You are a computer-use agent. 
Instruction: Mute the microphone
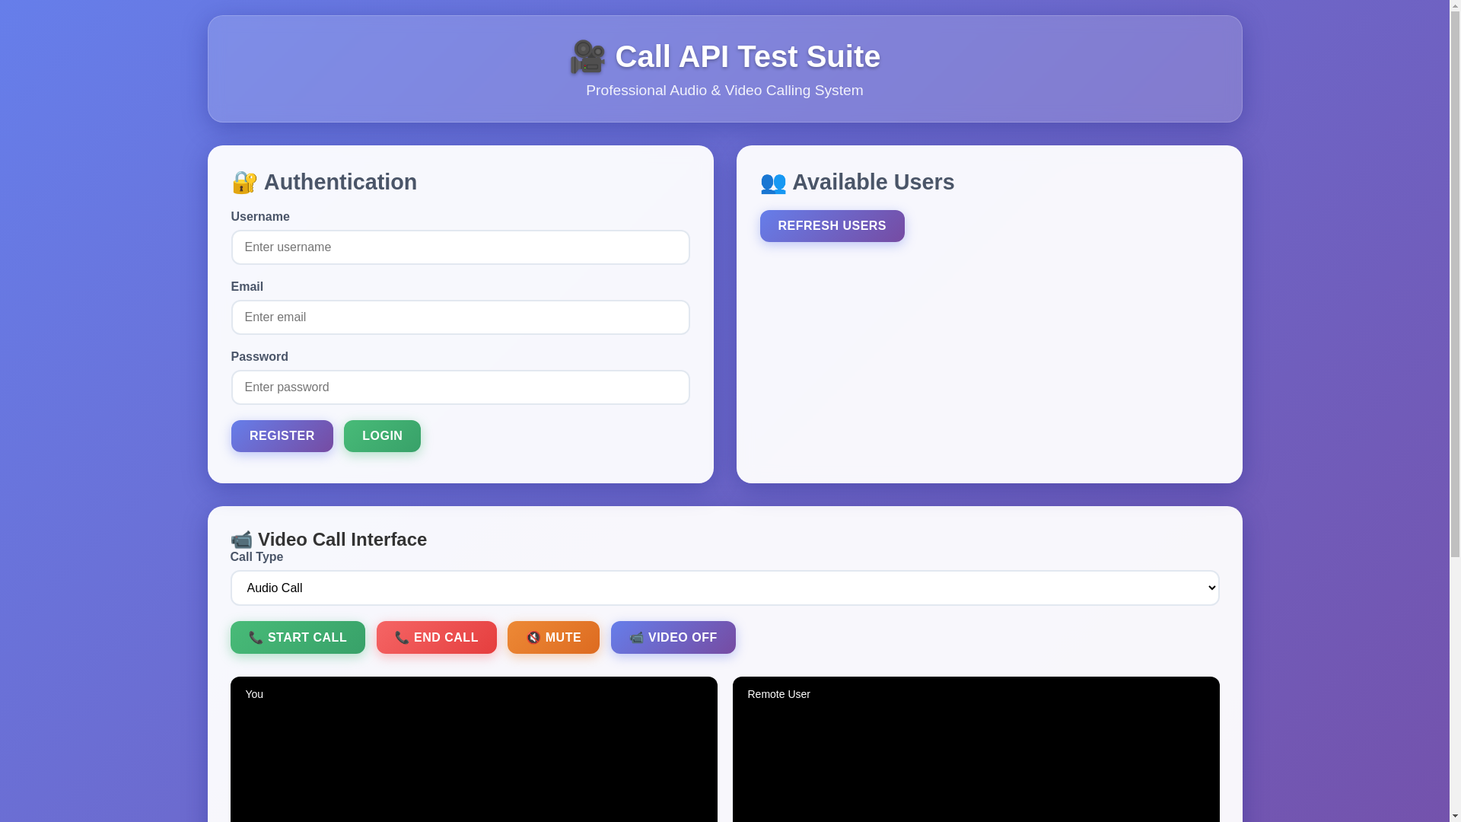click(553, 637)
